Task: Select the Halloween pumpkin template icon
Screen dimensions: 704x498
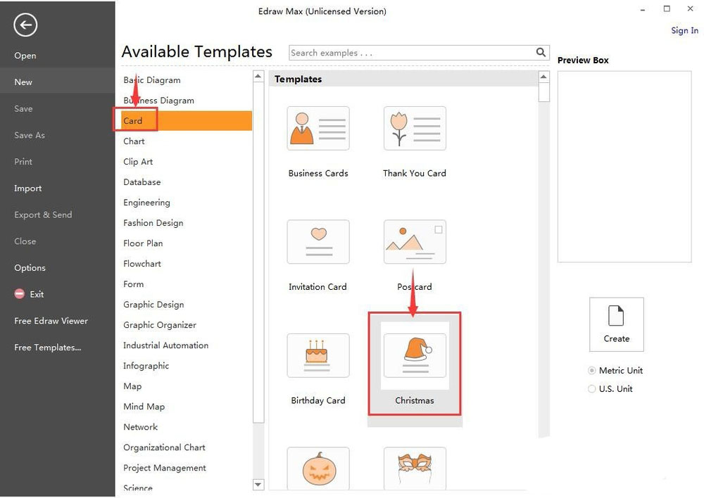Action: pos(318,468)
